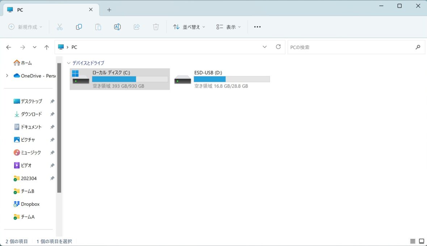Click the Cut icon in the toolbar
This screenshot has width=427, height=246.
pos(60,26)
